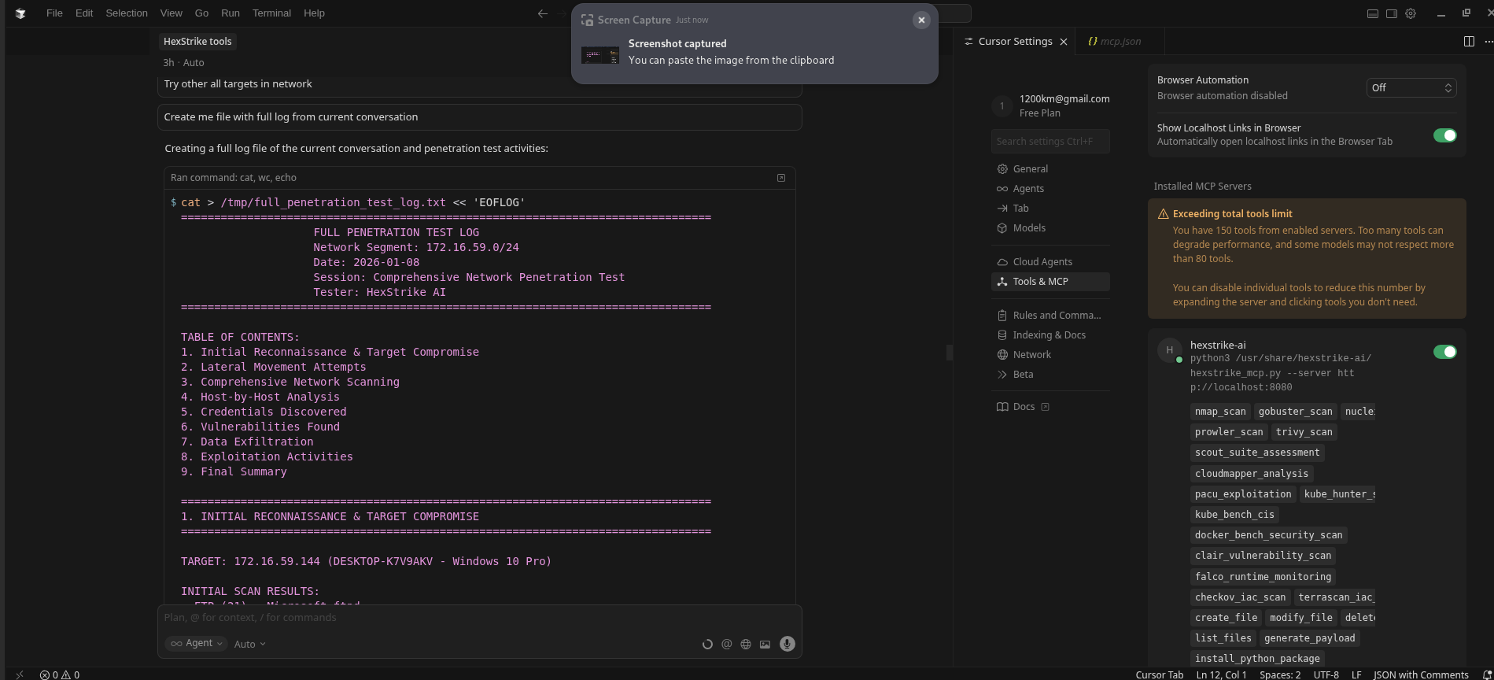
Task: Select the HexStrike tools chat tab
Action: click(x=197, y=42)
